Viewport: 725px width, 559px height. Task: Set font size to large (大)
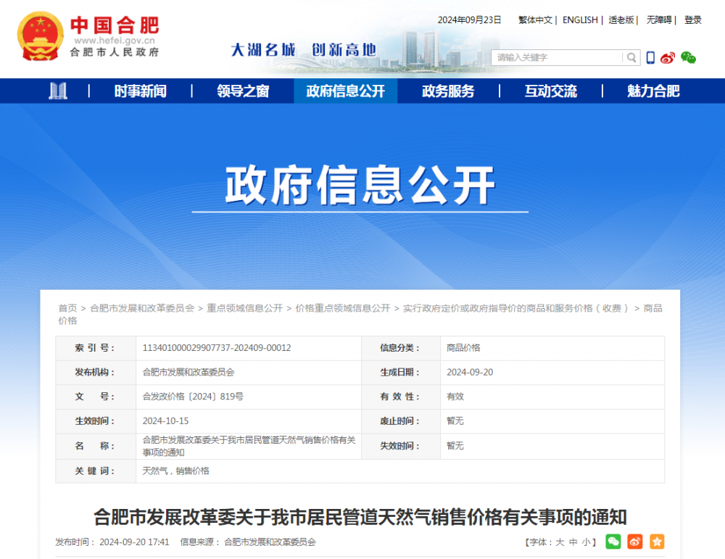point(560,542)
